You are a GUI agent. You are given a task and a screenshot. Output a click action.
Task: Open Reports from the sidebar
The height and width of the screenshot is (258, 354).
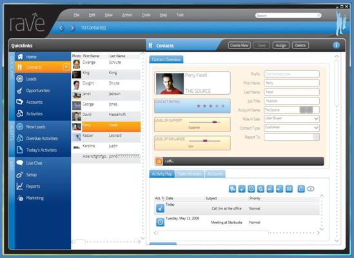(33, 186)
